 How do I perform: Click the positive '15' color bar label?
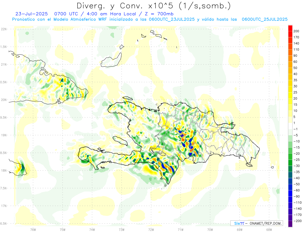coord(295,105)
